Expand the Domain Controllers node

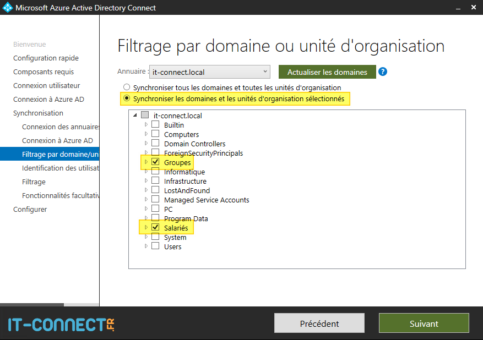[x=146, y=144]
